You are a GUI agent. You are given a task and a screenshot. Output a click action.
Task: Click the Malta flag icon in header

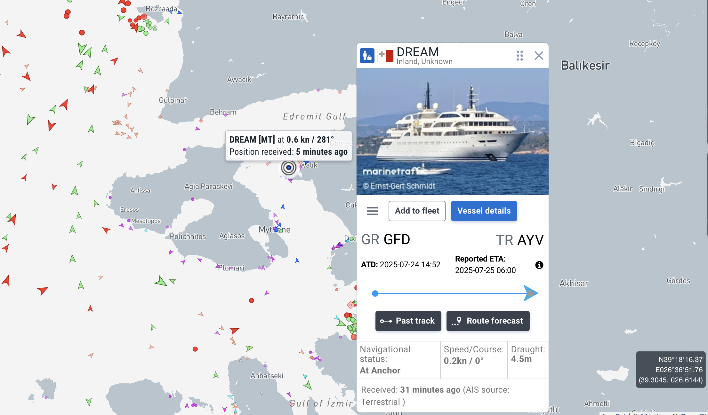(385, 56)
